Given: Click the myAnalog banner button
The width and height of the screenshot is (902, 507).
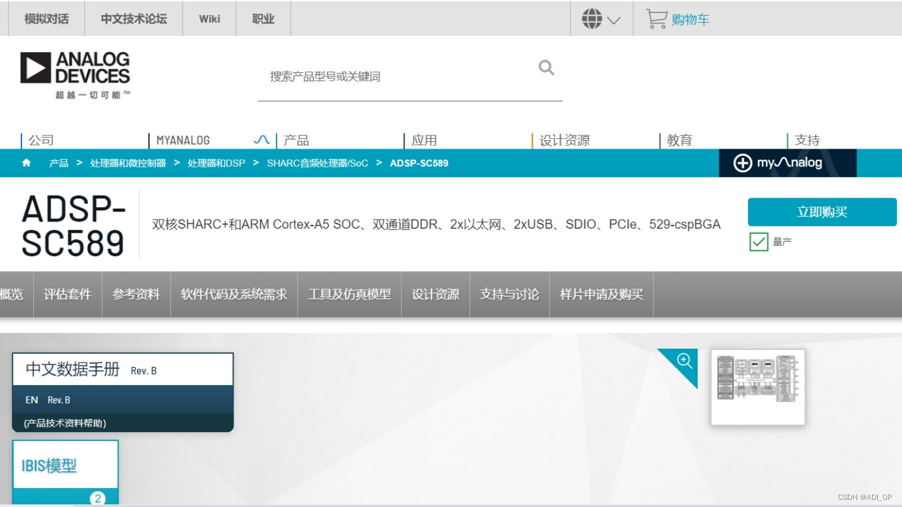Looking at the screenshot, I should 787,163.
